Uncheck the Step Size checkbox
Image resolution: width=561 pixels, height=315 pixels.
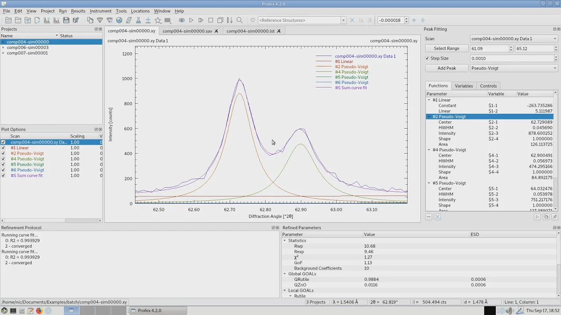click(427, 58)
